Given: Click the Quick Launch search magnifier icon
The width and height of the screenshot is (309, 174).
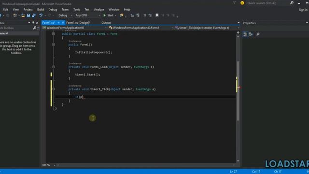Looking at the screenshot, I should (292, 3).
